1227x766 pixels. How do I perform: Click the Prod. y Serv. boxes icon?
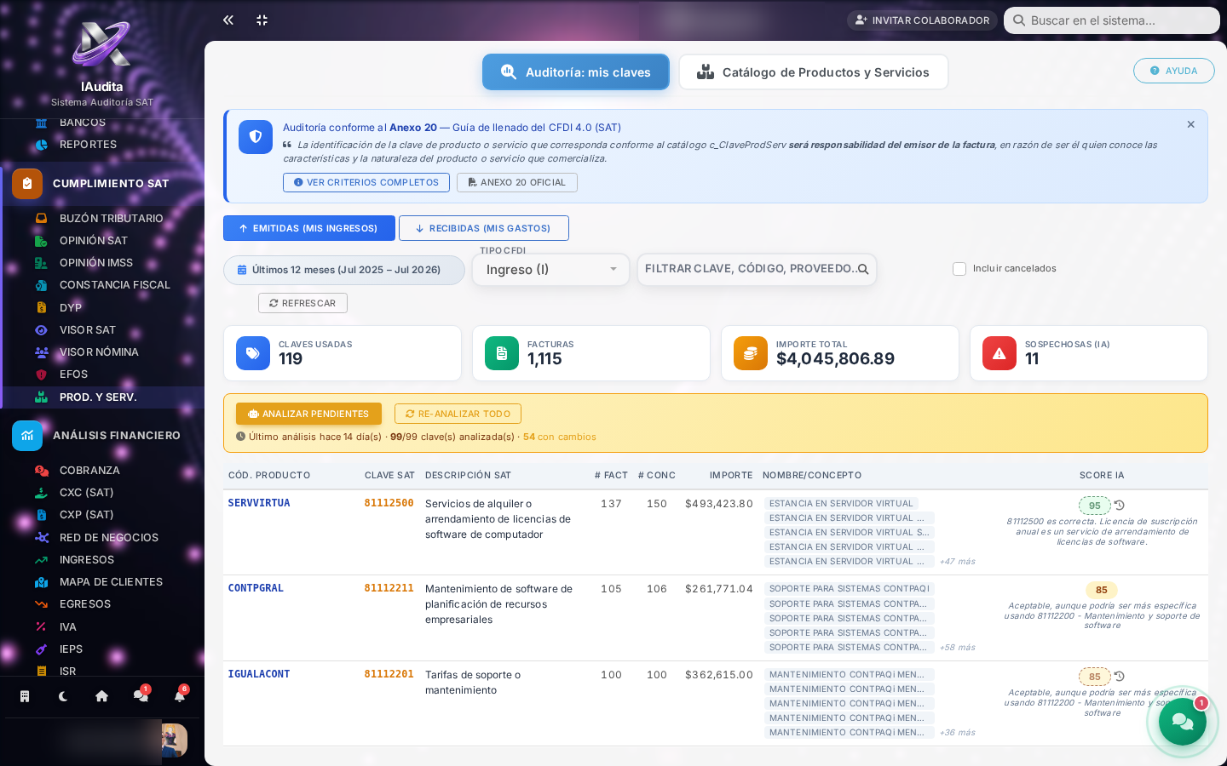tap(41, 397)
